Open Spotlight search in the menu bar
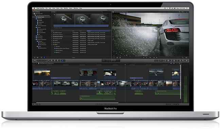The image size is (221, 129). [x=187, y=8]
